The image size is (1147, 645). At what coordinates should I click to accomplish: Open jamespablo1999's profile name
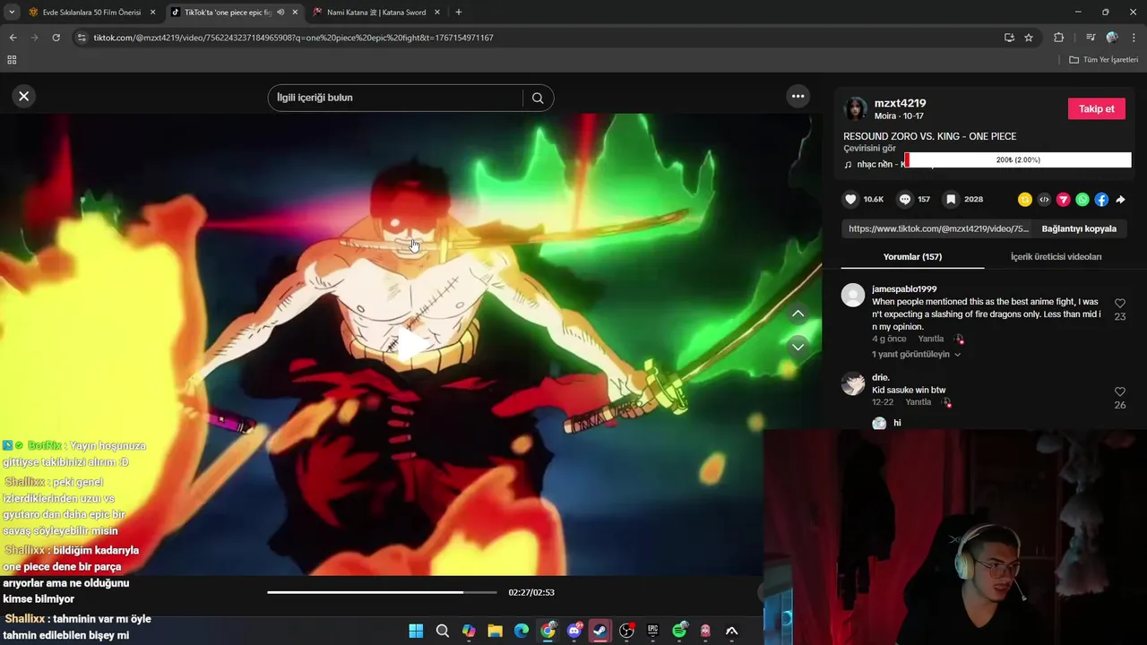tap(904, 289)
